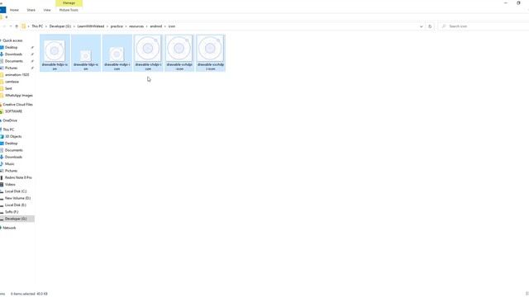Click the Manage contextual tab header
Screen dimensions: 529x297
coord(69,3)
